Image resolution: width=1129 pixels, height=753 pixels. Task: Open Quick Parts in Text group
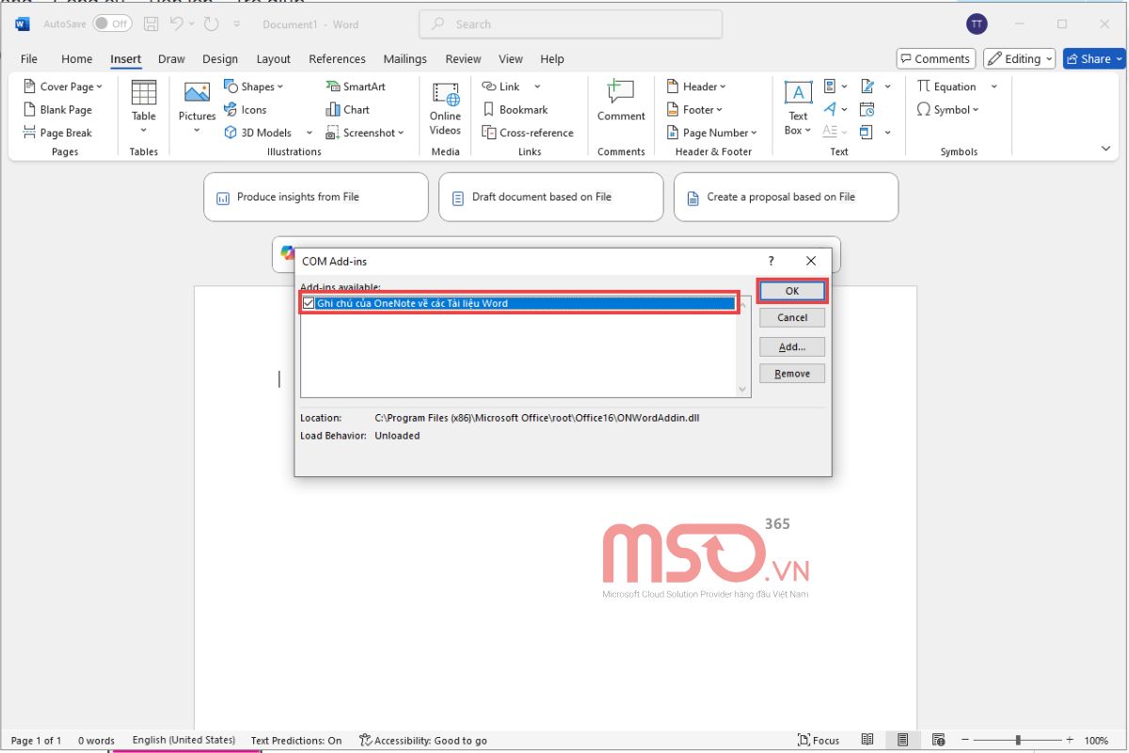(x=835, y=87)
